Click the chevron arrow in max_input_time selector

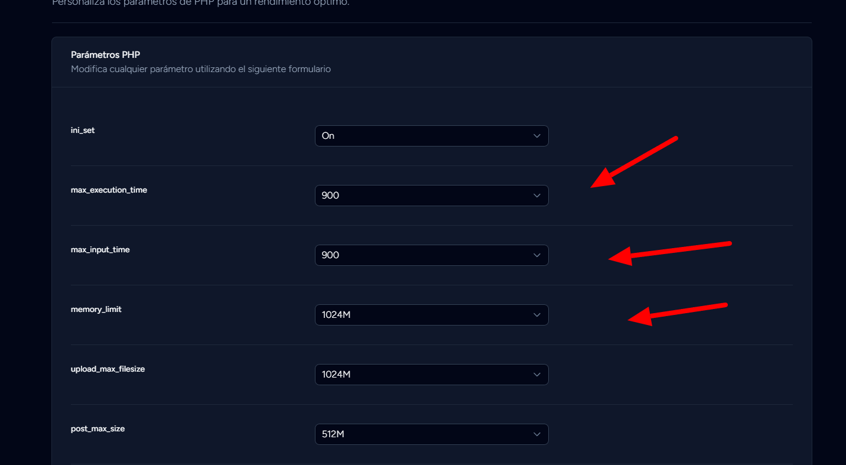tap(536, 255)
